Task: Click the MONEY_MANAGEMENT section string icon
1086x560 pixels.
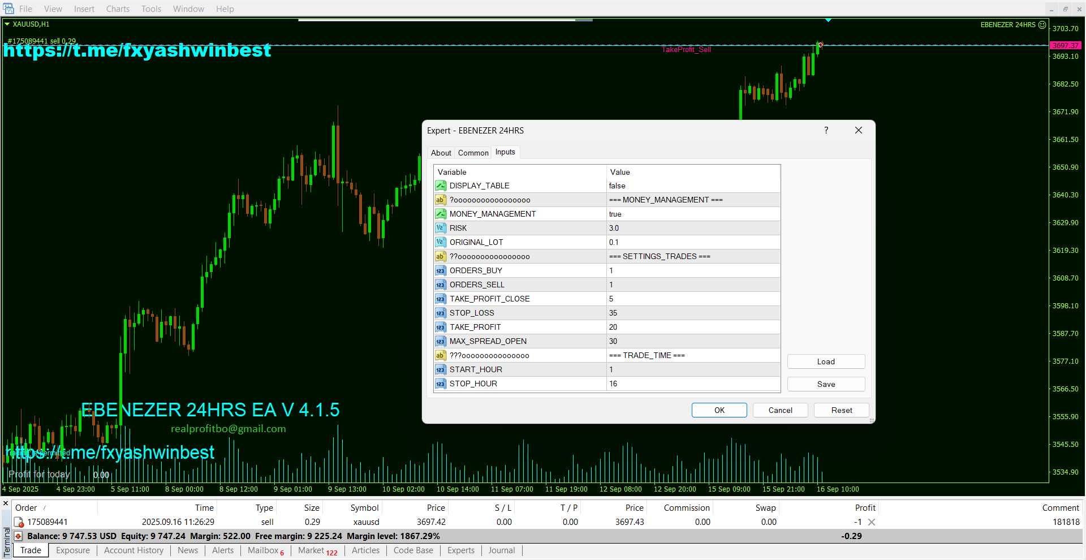Action: [441, 200]
